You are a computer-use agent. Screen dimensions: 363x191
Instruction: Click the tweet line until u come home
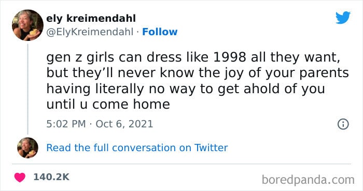pyautogui.click(x=108, y=104)
